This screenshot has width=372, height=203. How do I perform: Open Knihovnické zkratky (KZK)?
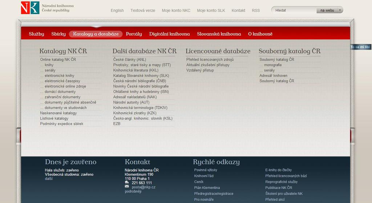point(135,113)
